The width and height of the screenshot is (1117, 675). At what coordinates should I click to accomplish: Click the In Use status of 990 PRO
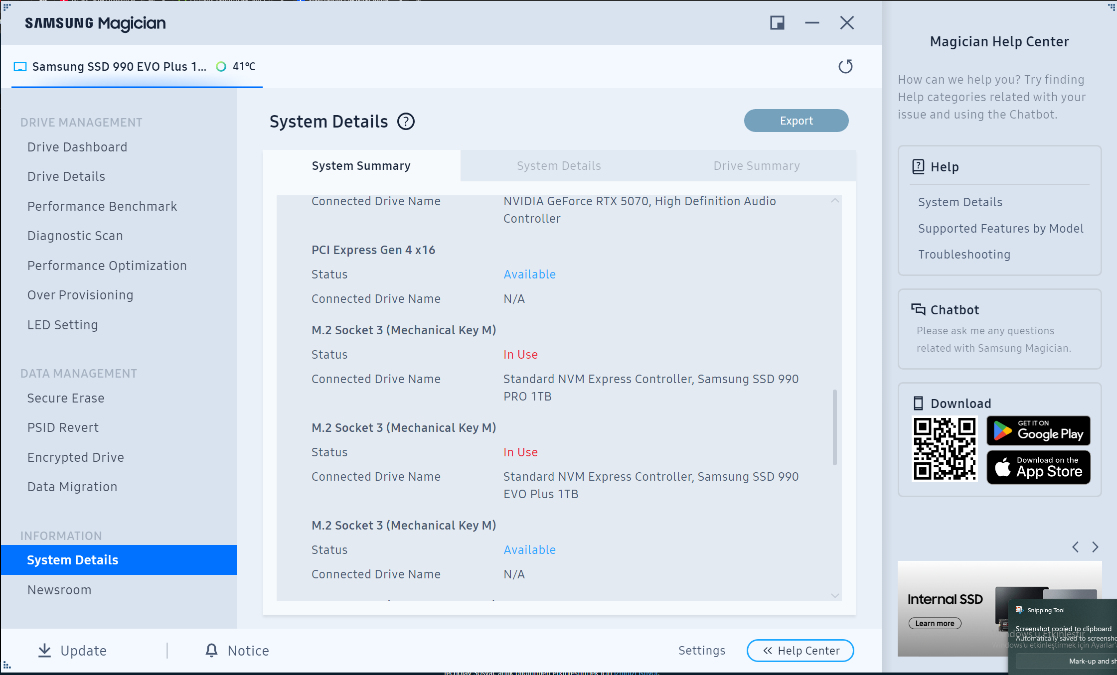(x=520, y=355)
